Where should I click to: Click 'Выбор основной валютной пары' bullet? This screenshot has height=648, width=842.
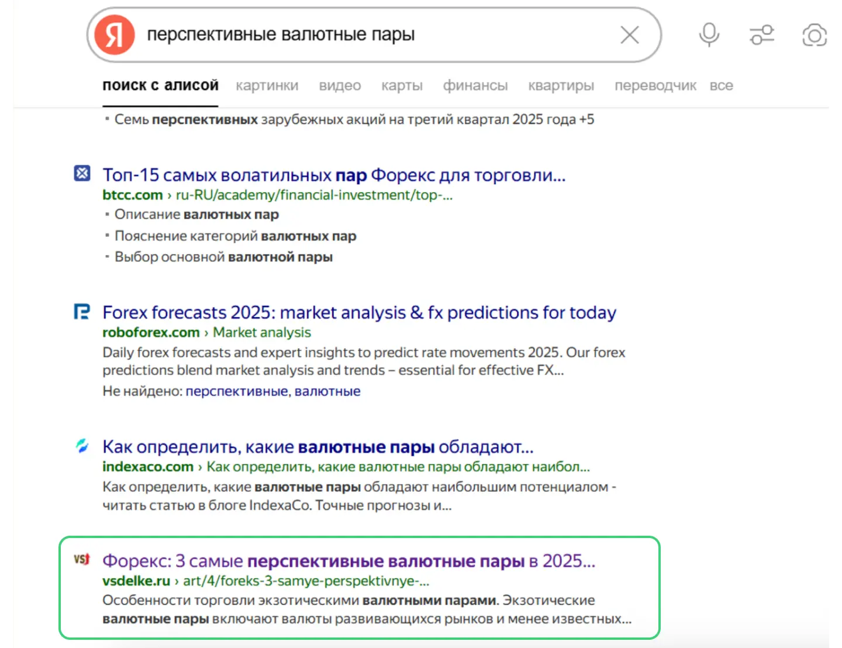coord(223,257)
